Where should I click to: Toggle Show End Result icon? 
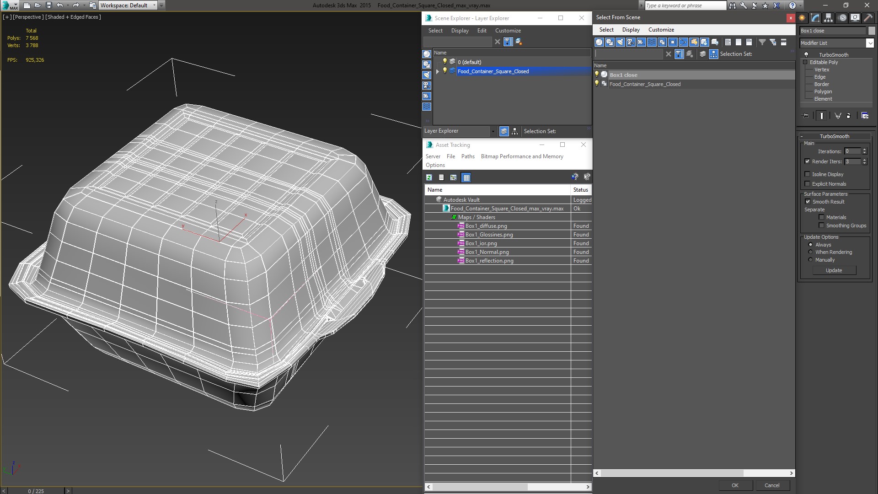pyautogui.click(x=822, y=116)
